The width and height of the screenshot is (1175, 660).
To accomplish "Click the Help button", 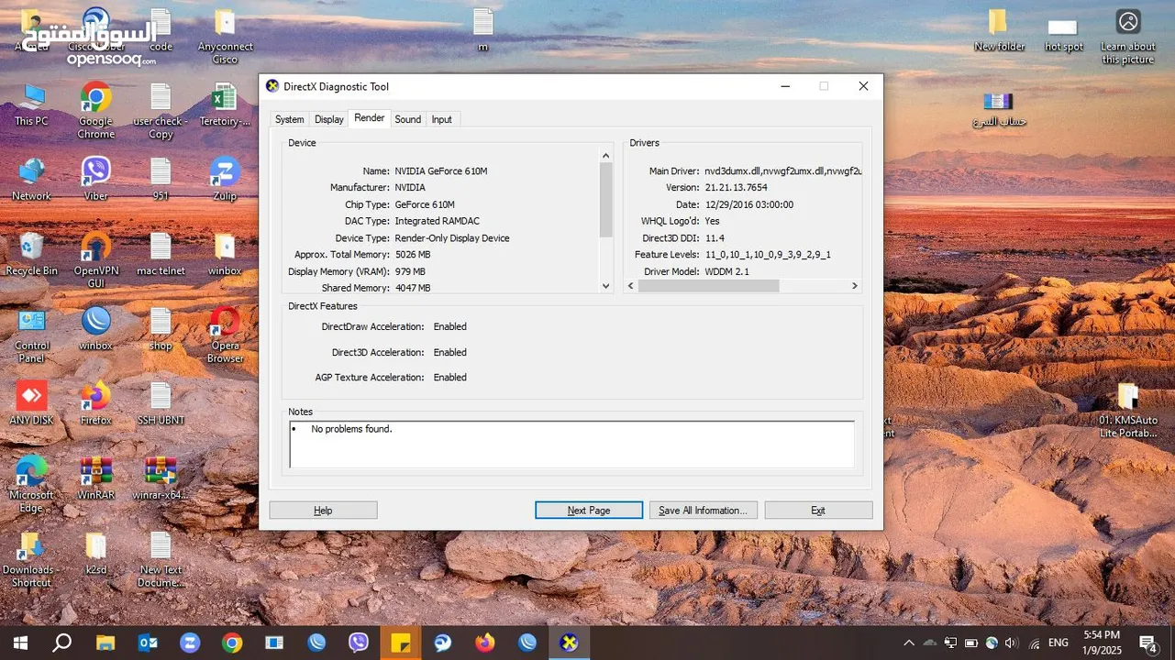I will [323, 511].
